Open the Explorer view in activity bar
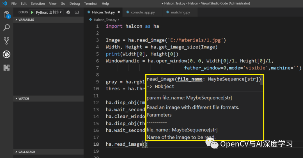 (6, 15)
